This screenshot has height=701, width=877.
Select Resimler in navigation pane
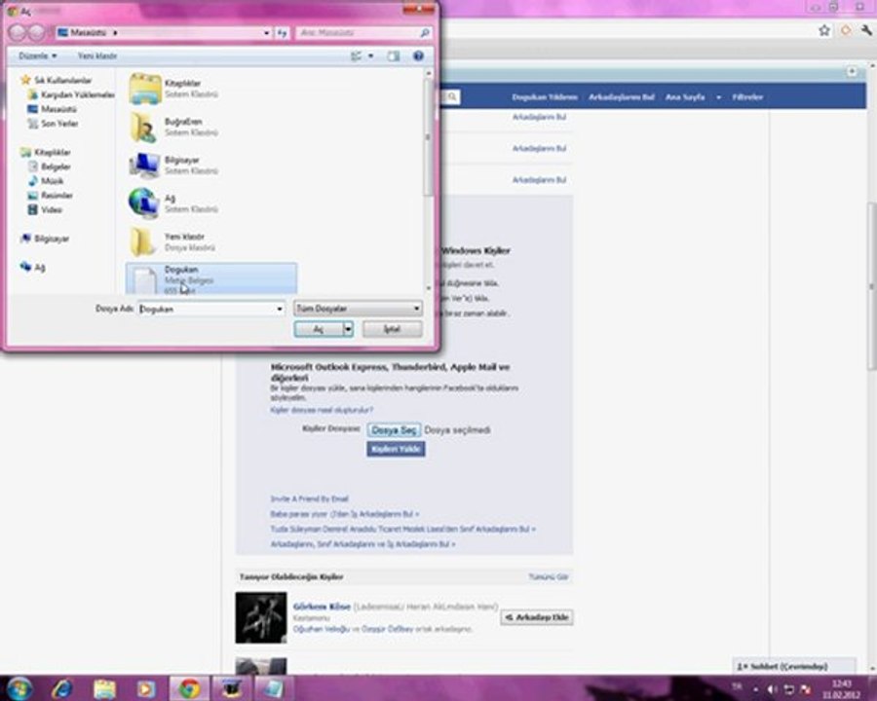[57, 196]
